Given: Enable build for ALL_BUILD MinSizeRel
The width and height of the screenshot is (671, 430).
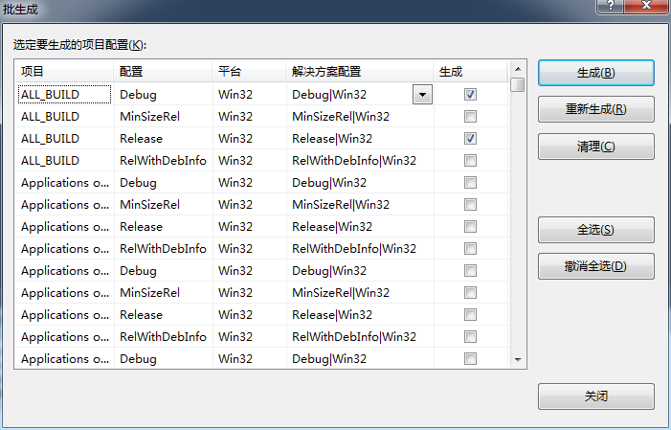Looking at the screenshot, I should coord(470,117).
